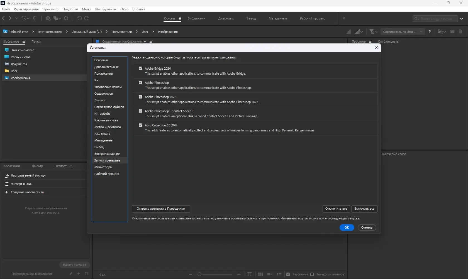Go forward using the right arrow icon
Viewport: 468px width, 279px height.
click(x=10, y=18)
